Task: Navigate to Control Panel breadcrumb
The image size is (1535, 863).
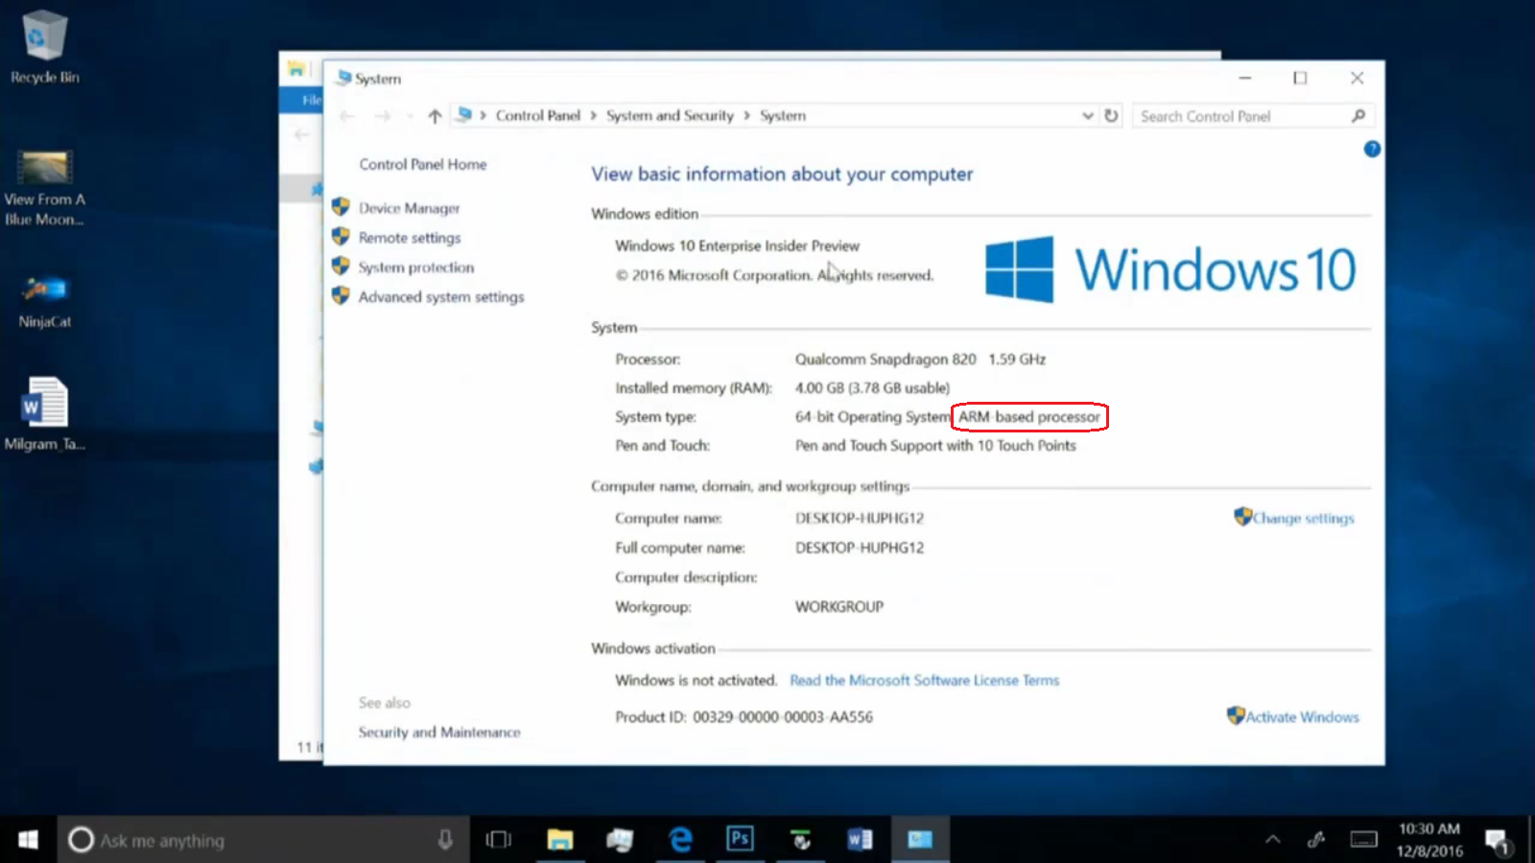Action: tap(538, 115)
